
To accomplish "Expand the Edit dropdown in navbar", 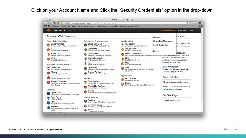I will point(71,30).
